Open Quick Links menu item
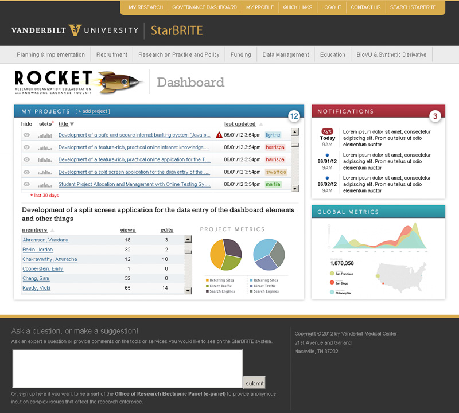The width and height of the screenshot is (459, 413). (x=297, y=7)
